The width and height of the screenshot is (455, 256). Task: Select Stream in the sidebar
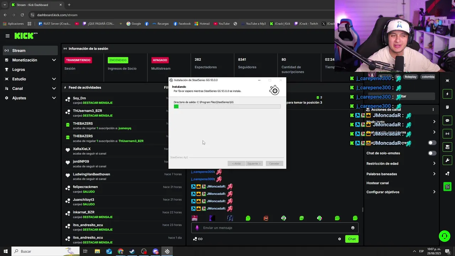pyautogui.click(x=30, y=50)
